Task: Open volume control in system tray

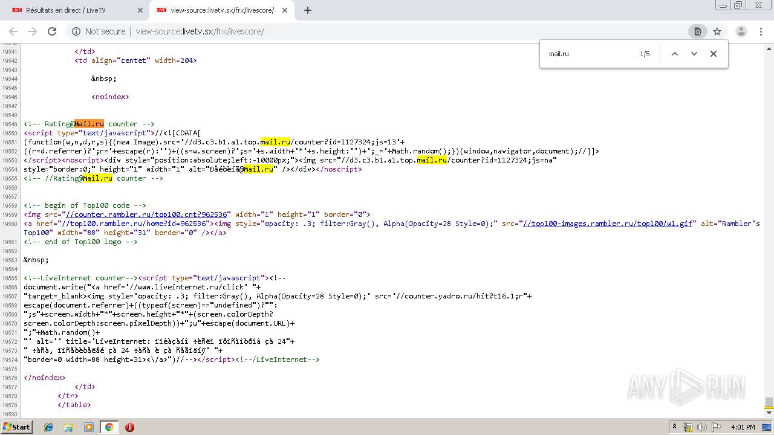Action: [x=702, y=427]
